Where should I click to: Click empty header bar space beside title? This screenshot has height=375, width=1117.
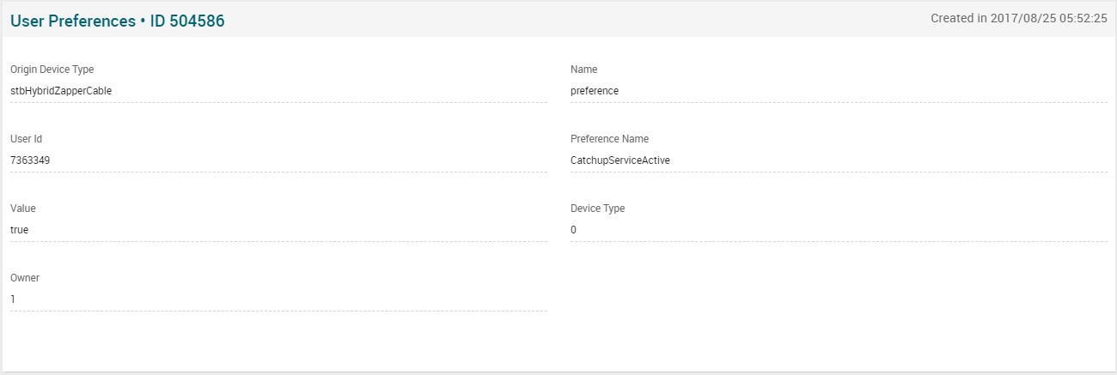[558, 20]
